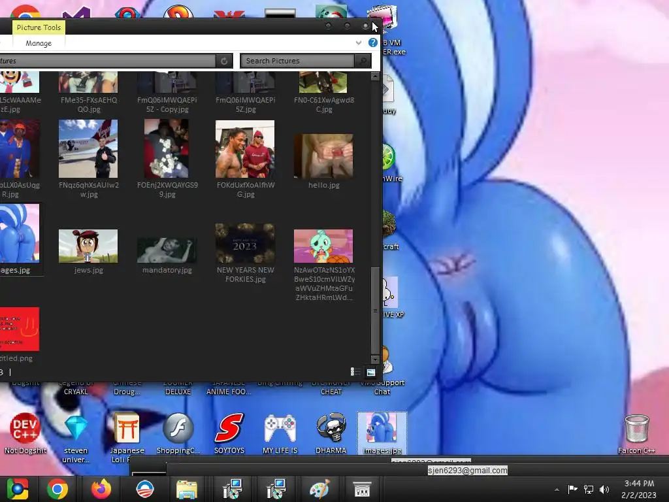
Task: Show hidden system tray icons
Action: [557, 490]
